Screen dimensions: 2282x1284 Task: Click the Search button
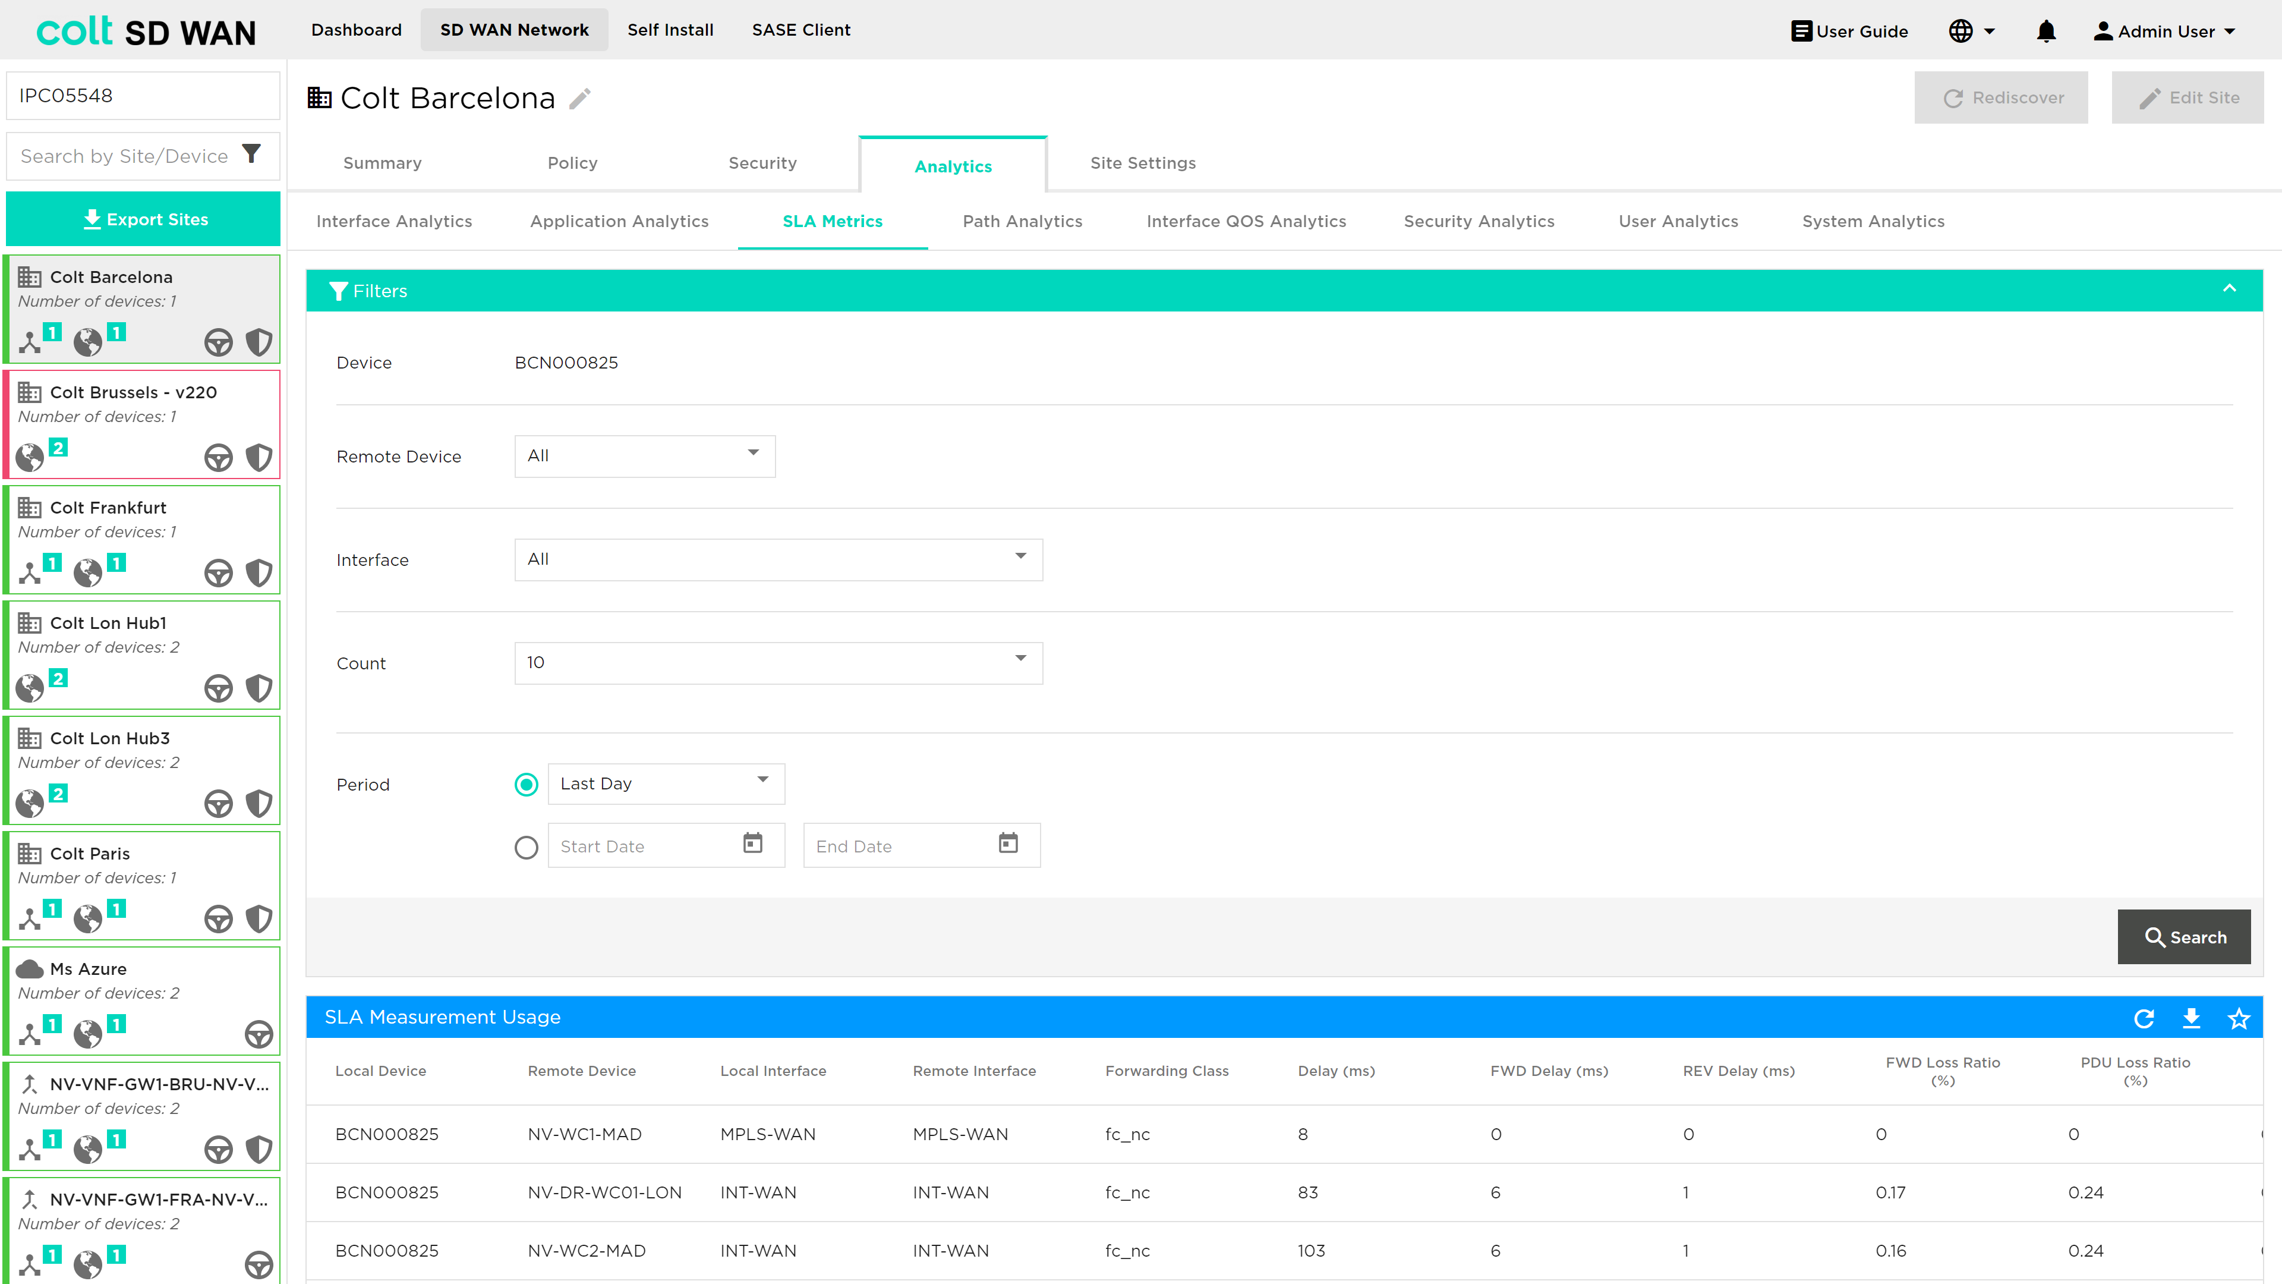point(2184,937)
